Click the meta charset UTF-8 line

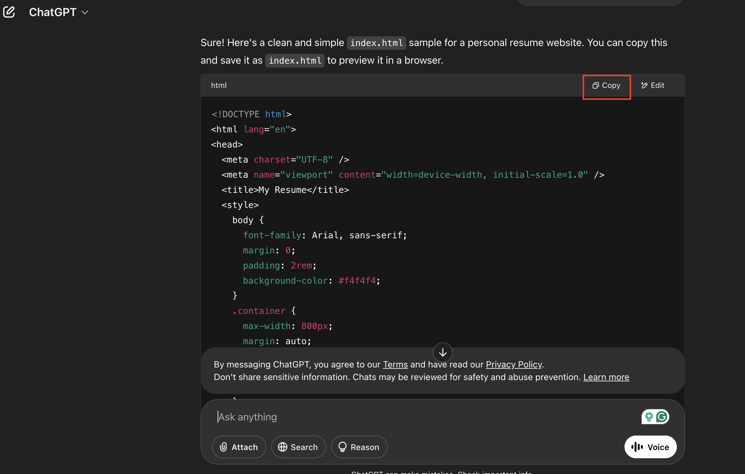click(285, 159)
